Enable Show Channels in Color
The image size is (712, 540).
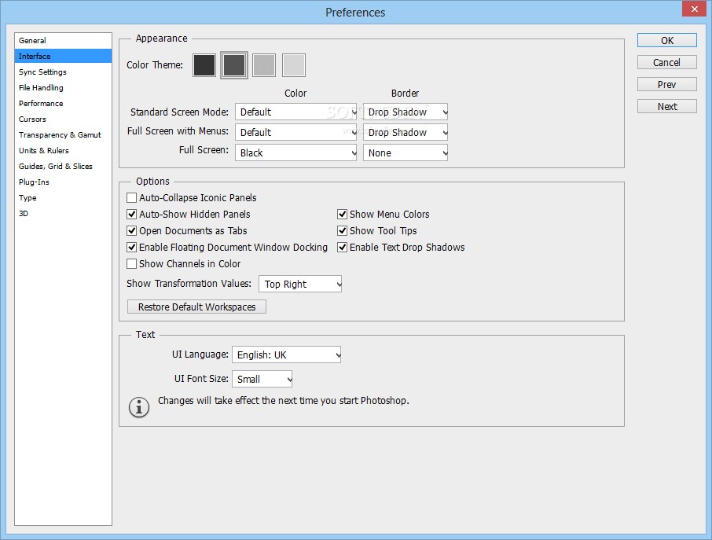[131, 263]
